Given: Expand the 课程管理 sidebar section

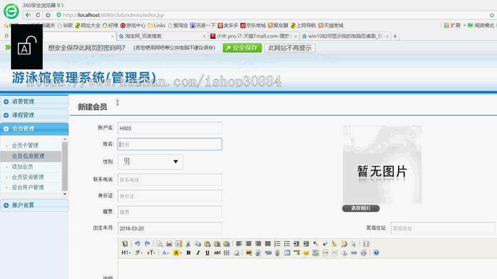Looking at the screenshot, I should [34, 115].
